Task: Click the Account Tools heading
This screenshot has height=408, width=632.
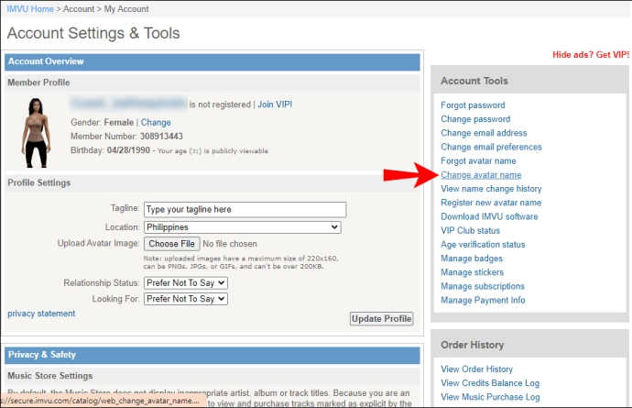Action: point(474,81)
